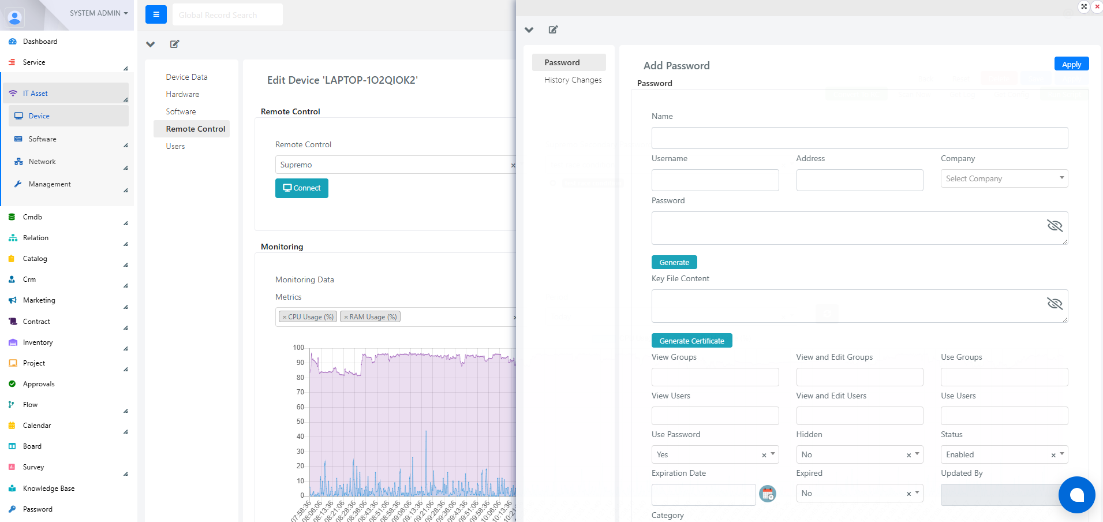
Task: Click the hamburger menu icon
Action: [156, 14]
